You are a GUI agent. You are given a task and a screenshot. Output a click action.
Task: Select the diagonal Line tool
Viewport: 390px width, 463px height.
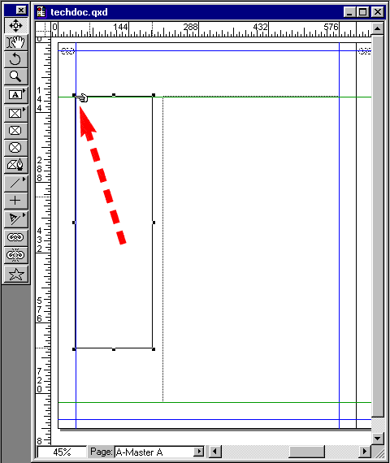click(x=16, y=184)
